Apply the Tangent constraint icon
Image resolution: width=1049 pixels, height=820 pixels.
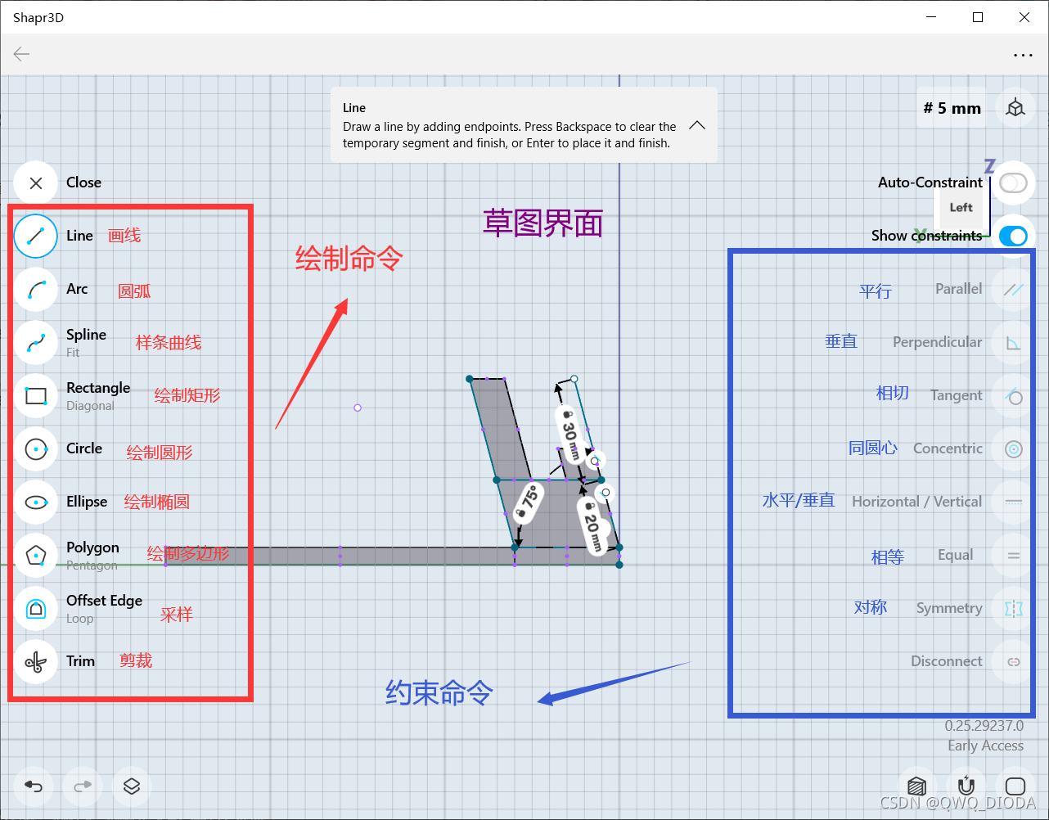coord(1014,395)
